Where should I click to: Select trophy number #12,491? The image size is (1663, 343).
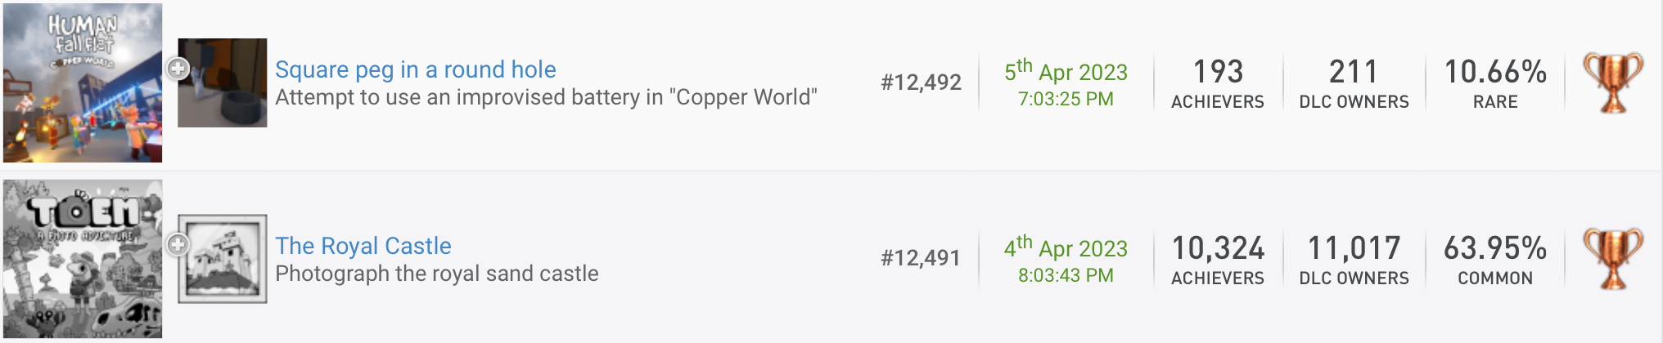click(921, 259)
